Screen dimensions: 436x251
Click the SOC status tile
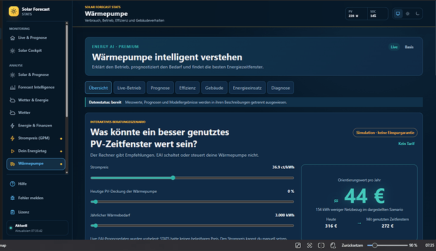point(377,14)
